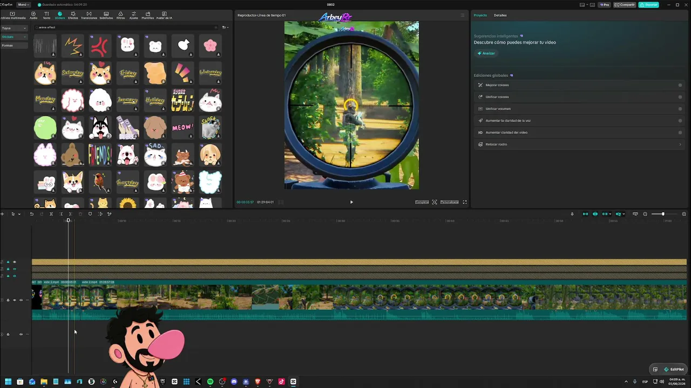Viewport: 691px width, 388px height.
Task: Open the Efectos tab
Action: tap(73, 15)
